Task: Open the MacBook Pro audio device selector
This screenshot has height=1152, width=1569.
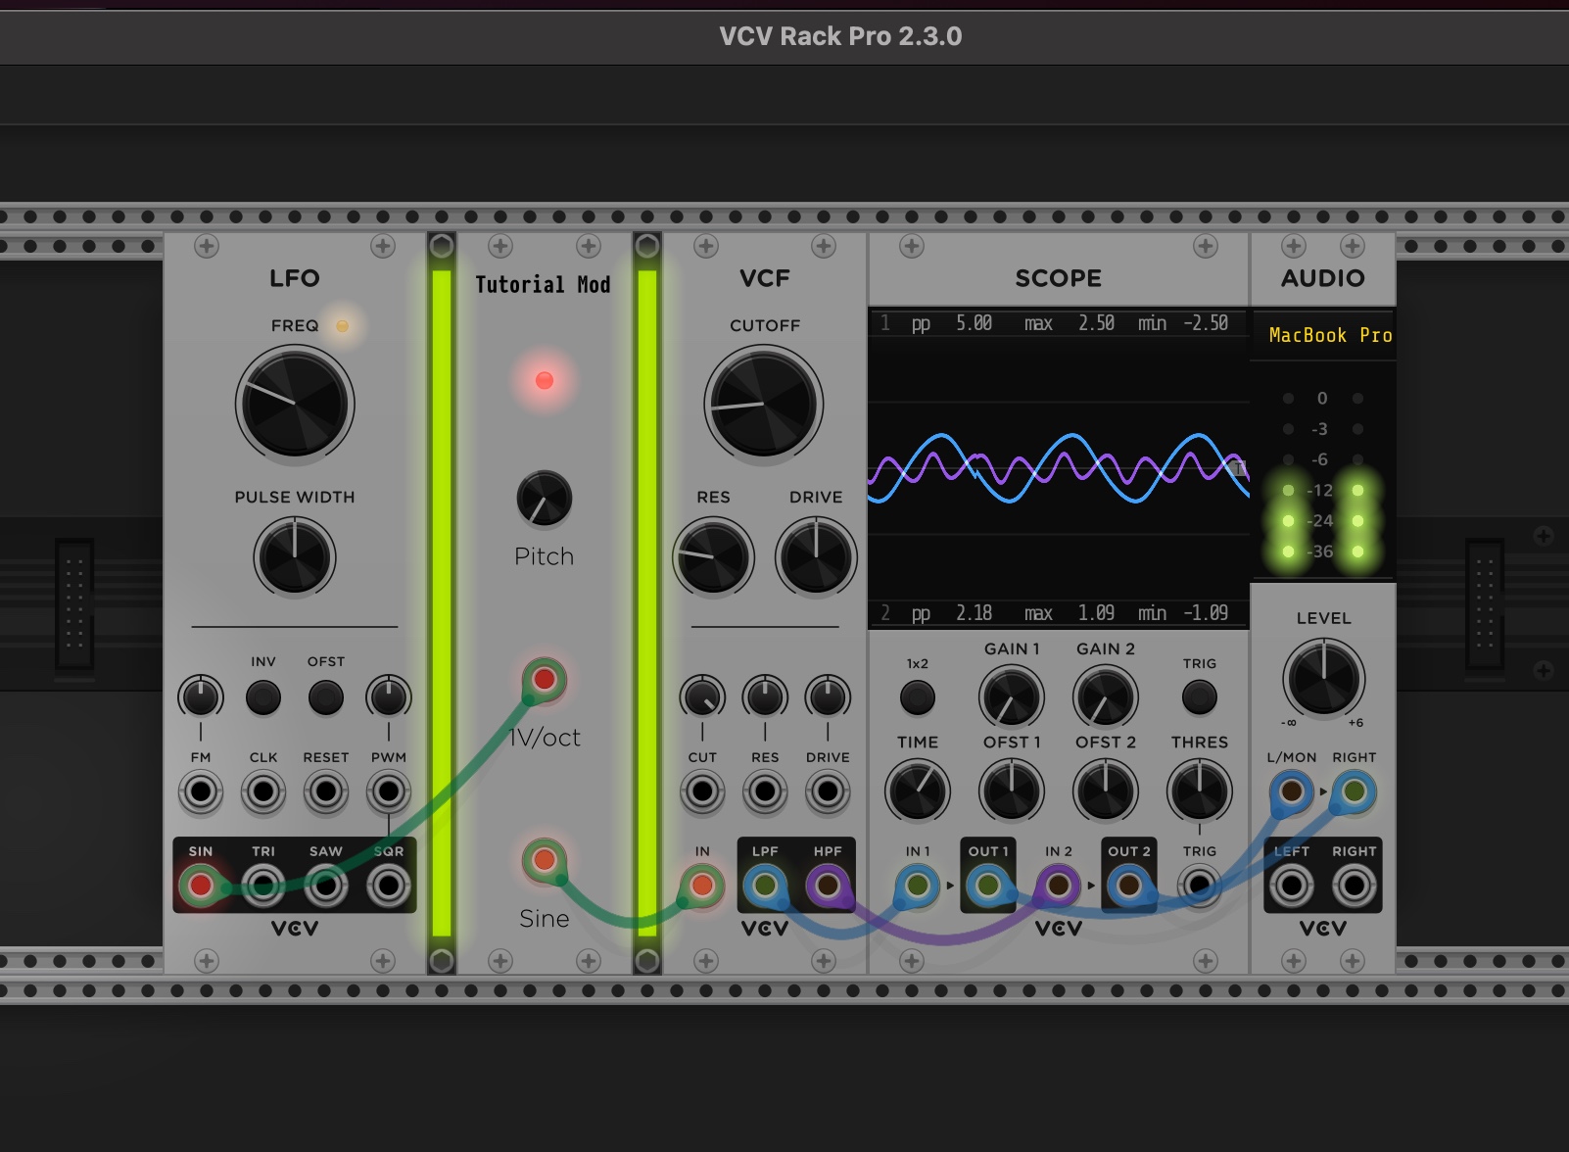Action: (x=1323, y=335)
